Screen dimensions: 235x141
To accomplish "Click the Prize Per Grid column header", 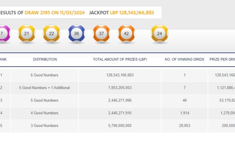I will pos(222,59).
